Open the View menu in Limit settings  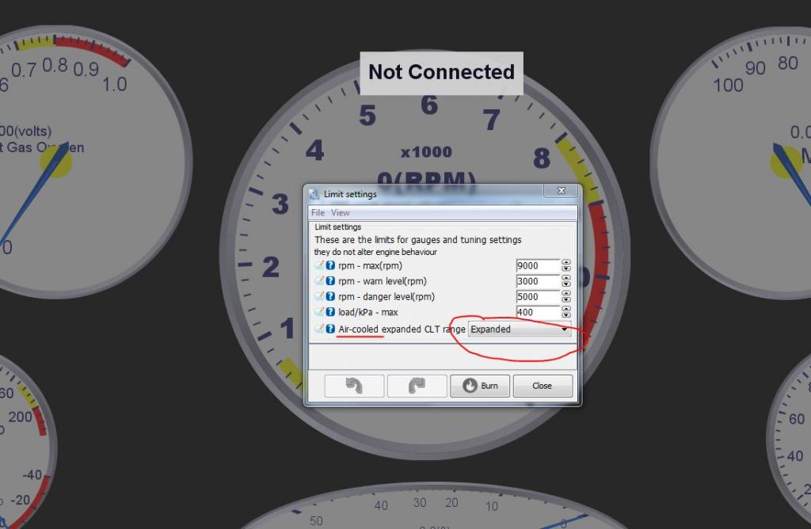pyautogui.click(x=341, y=212)
